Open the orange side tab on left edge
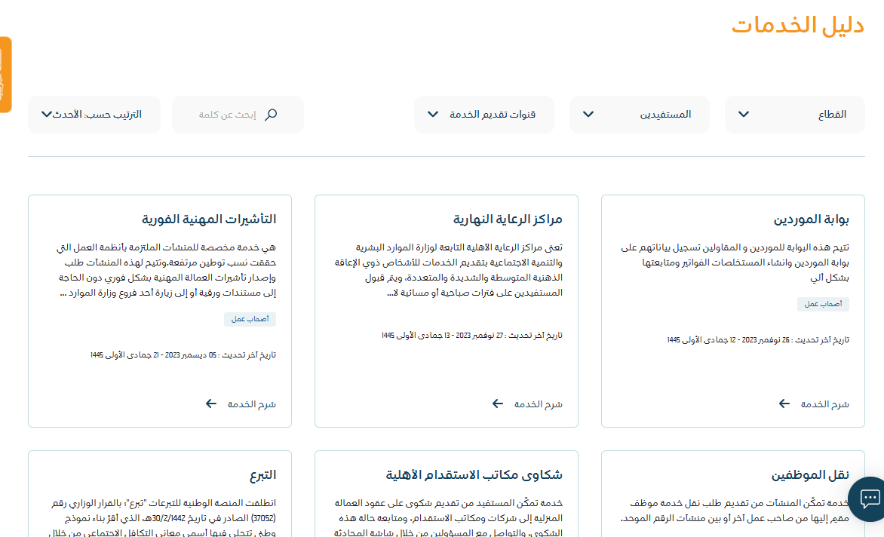 click(5, 75)
